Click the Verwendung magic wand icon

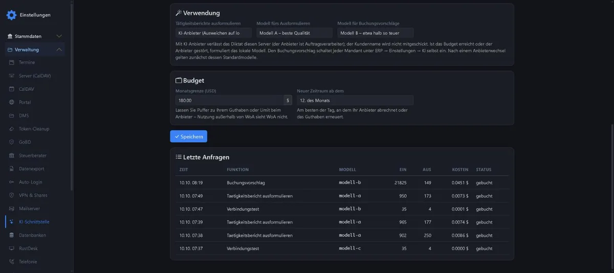[179, 13]
